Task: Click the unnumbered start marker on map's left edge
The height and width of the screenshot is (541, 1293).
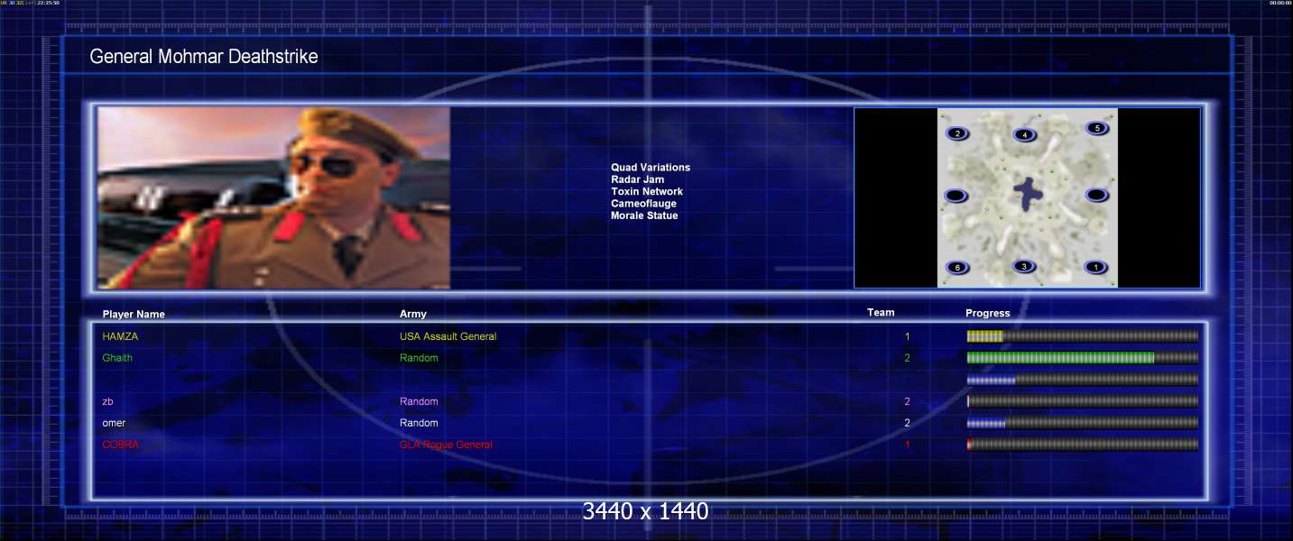Action: click(956, 196)
